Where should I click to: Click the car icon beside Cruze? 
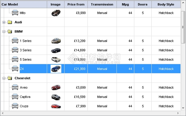point(15,106)
